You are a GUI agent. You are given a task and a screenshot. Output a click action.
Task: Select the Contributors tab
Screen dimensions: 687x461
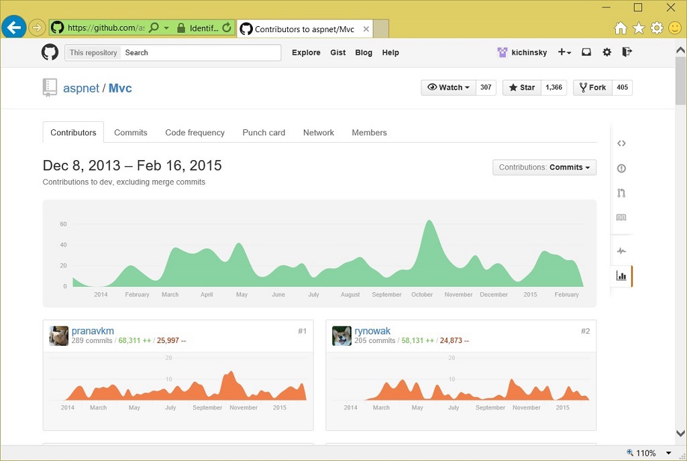tap(73, 133)
